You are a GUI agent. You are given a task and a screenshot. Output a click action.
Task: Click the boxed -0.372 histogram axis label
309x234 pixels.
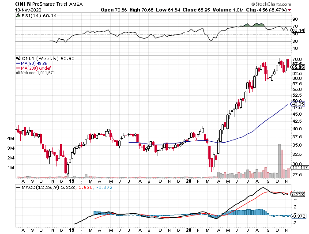point(299,216)
